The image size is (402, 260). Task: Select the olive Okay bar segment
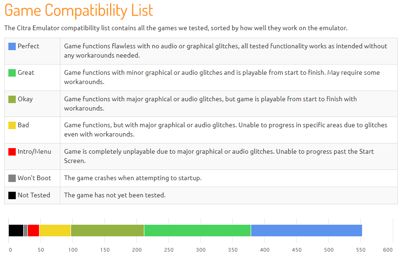[x=107, y=230]
